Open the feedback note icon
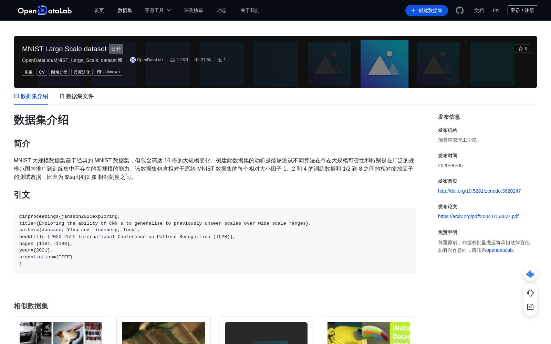 [x=530, y=307]
